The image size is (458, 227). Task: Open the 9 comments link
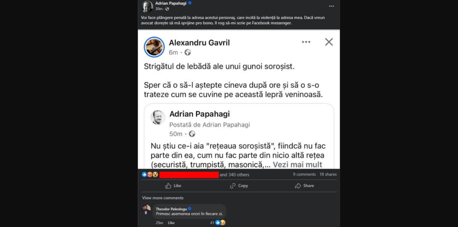304,174
